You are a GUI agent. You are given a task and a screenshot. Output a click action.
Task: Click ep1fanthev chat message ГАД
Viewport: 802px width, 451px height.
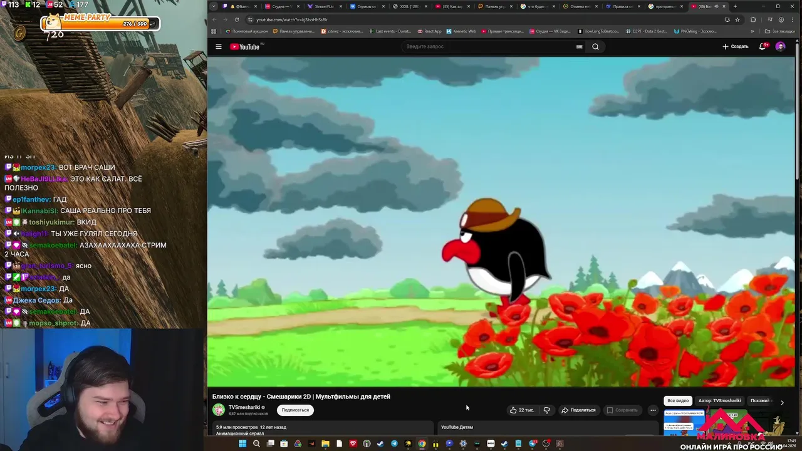[60, 199]
